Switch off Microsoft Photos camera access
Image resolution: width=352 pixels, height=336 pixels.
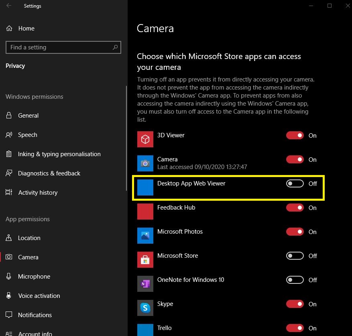(295, 232)
